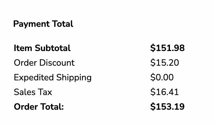The image size is (214, 125).
Task: Click the word Total in heading
Action: (x=63, y=24)
